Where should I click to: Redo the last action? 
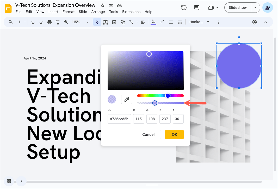click(x=41, y=22)
